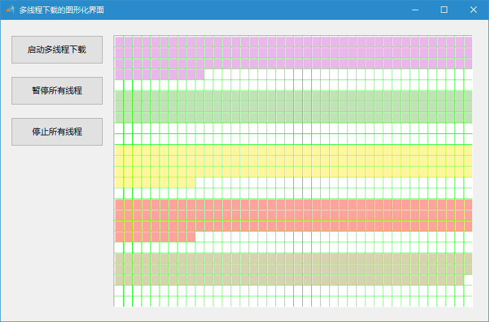Viewport: 489px width, 322px height.
Task: Click the MATLAB app icon in title bar
Action: [x=10, y=10]
